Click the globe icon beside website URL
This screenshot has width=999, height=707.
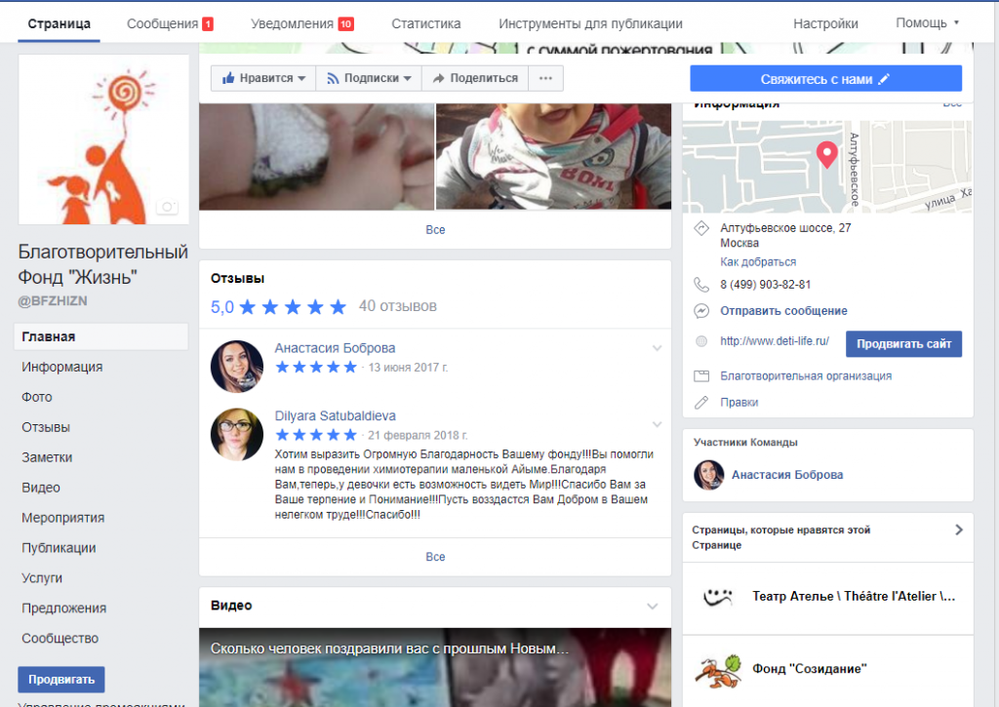click(x=701, y=341)
